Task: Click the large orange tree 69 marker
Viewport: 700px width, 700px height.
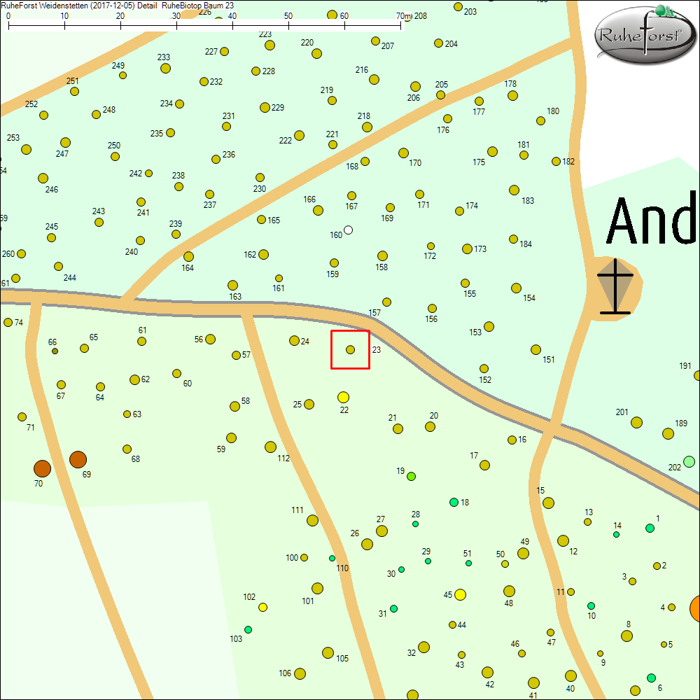Action: click(x=78, y=459)
